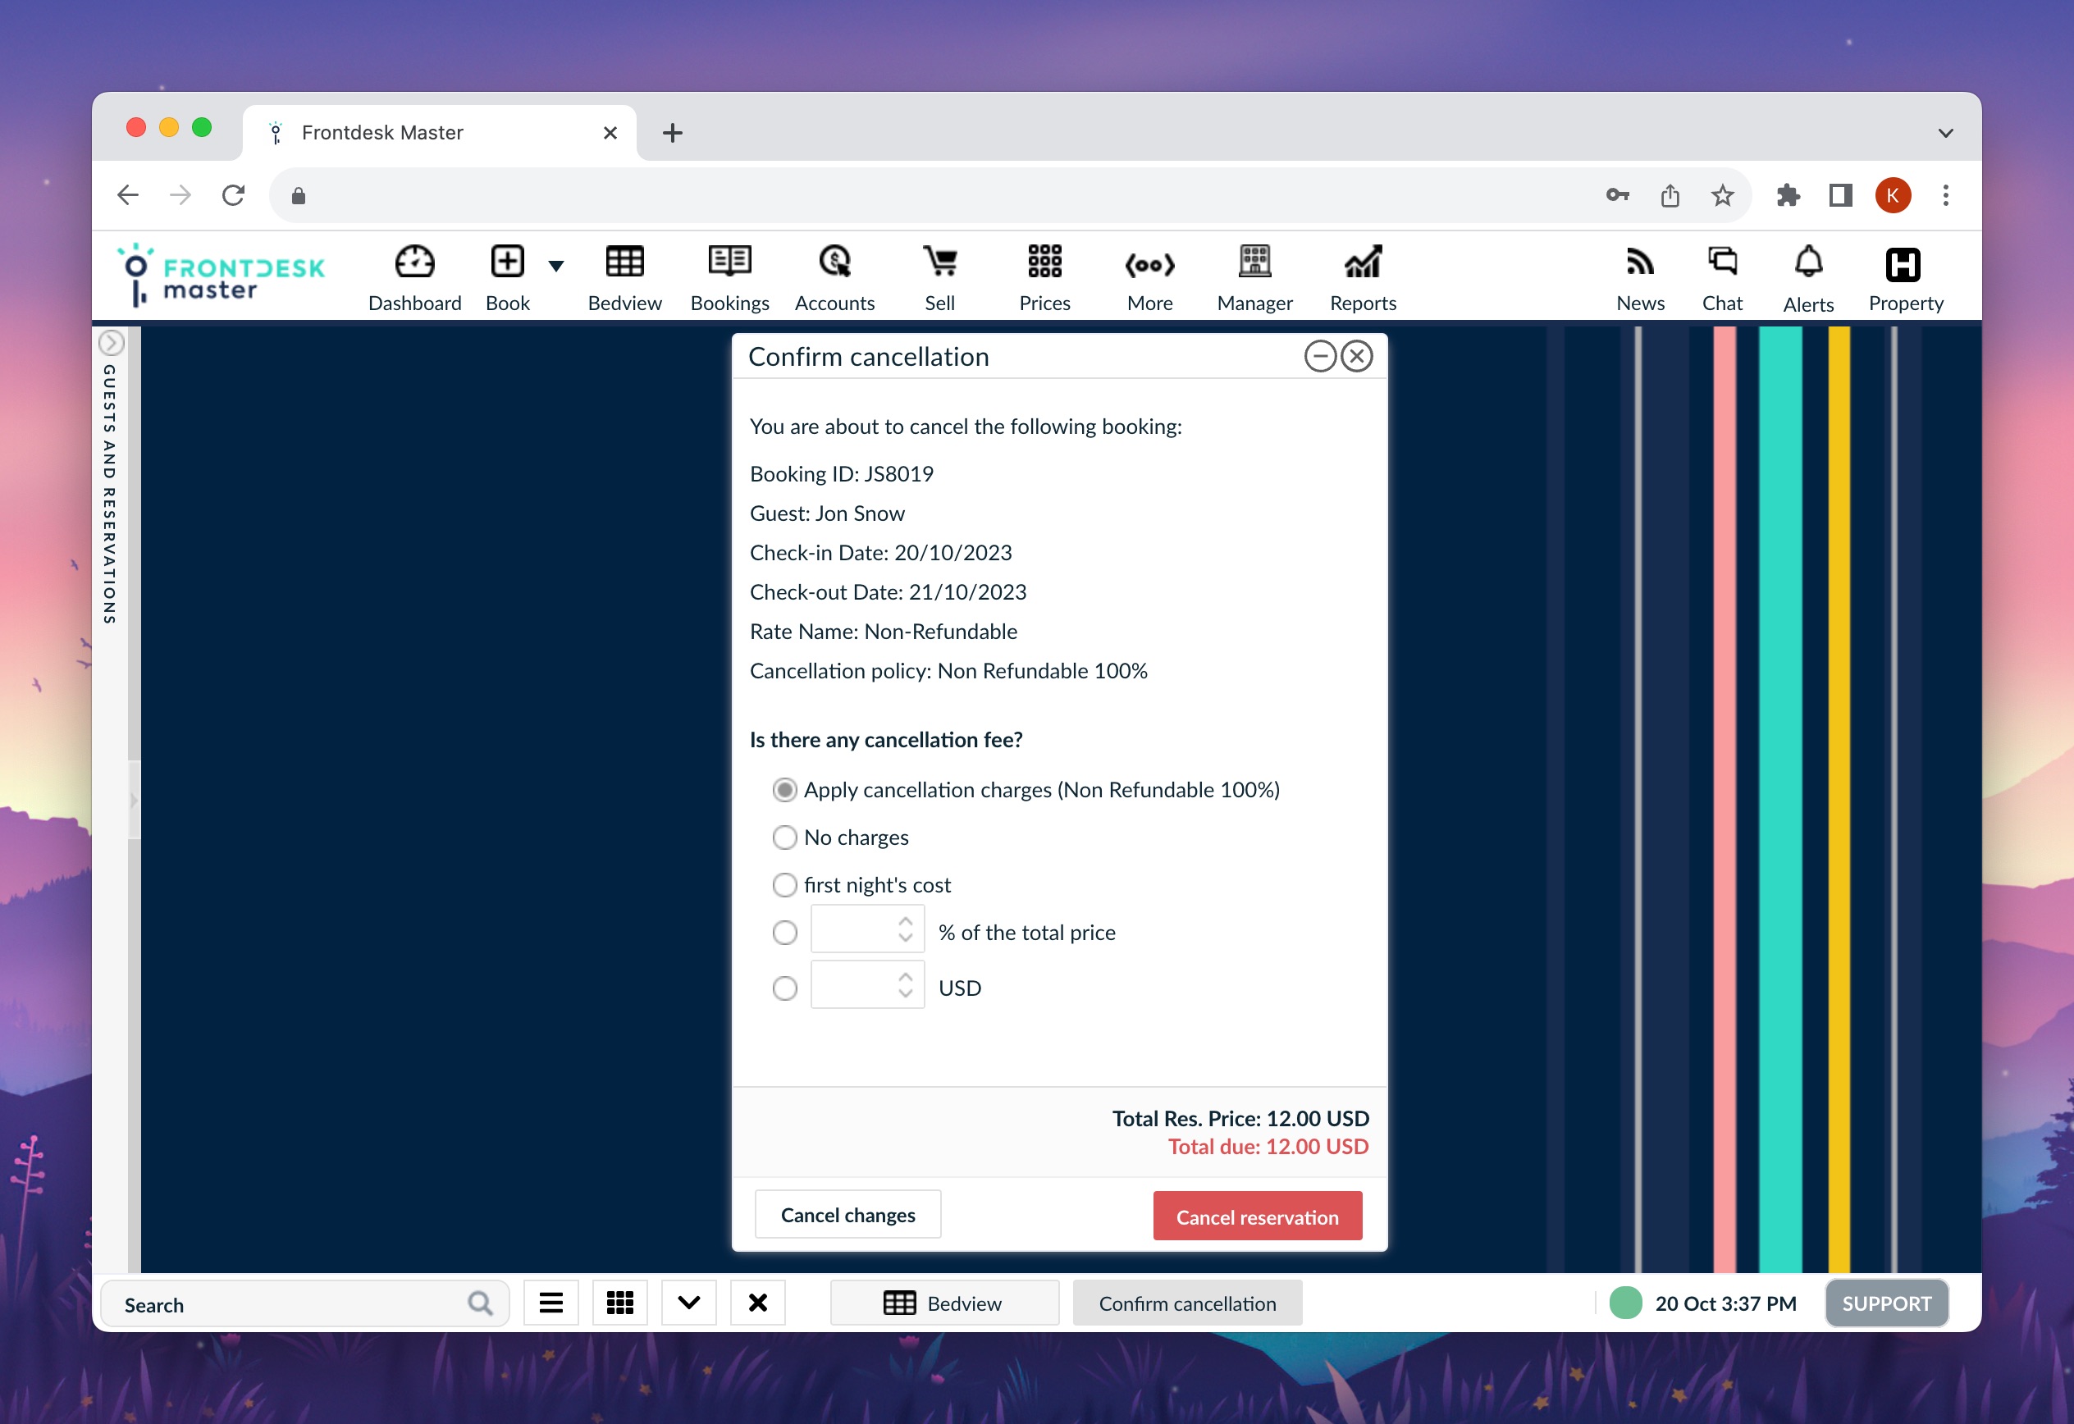Click the green status indicator dot
The height and width of the screenshot is (1424, 2074).
1625,1303
